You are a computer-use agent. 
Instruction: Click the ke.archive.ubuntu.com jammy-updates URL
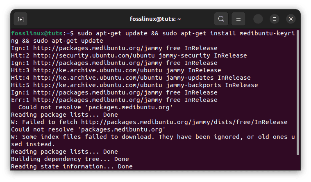coord(98,78)
